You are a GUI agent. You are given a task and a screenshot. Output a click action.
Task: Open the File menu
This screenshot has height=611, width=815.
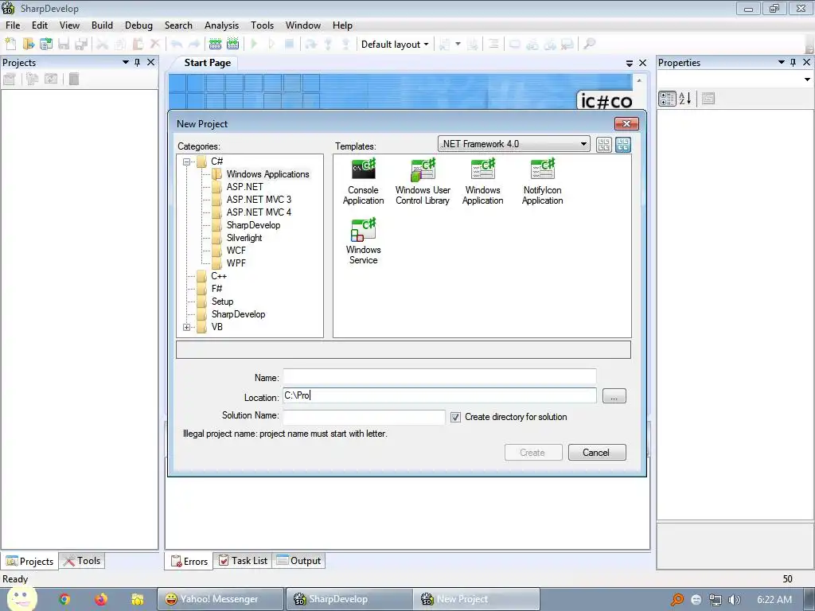click(13, 25)
